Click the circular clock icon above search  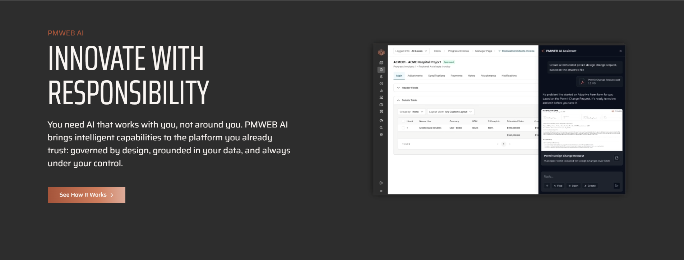[381, 121]
